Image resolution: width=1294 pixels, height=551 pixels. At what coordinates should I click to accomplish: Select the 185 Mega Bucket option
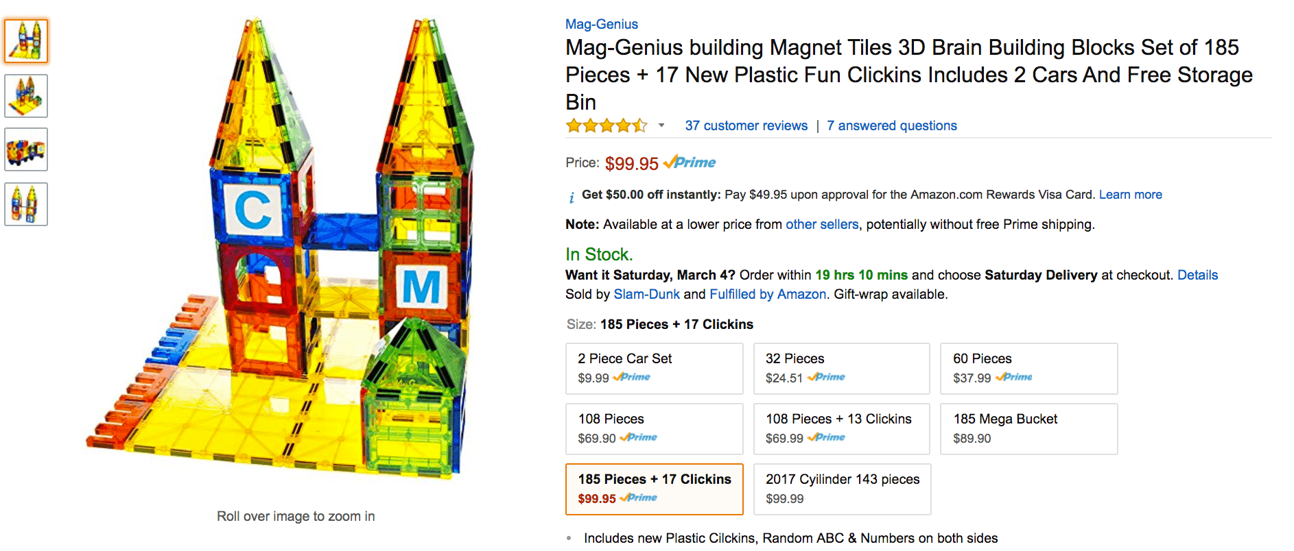coord(1028,428)
